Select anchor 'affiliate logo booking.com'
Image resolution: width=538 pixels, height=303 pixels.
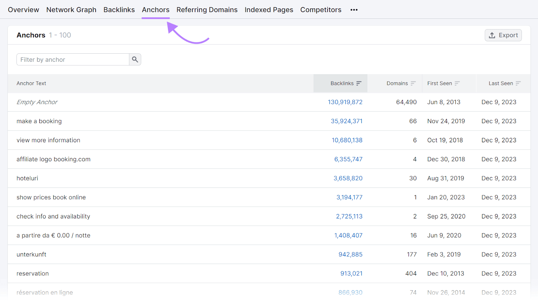click(53, 159)
